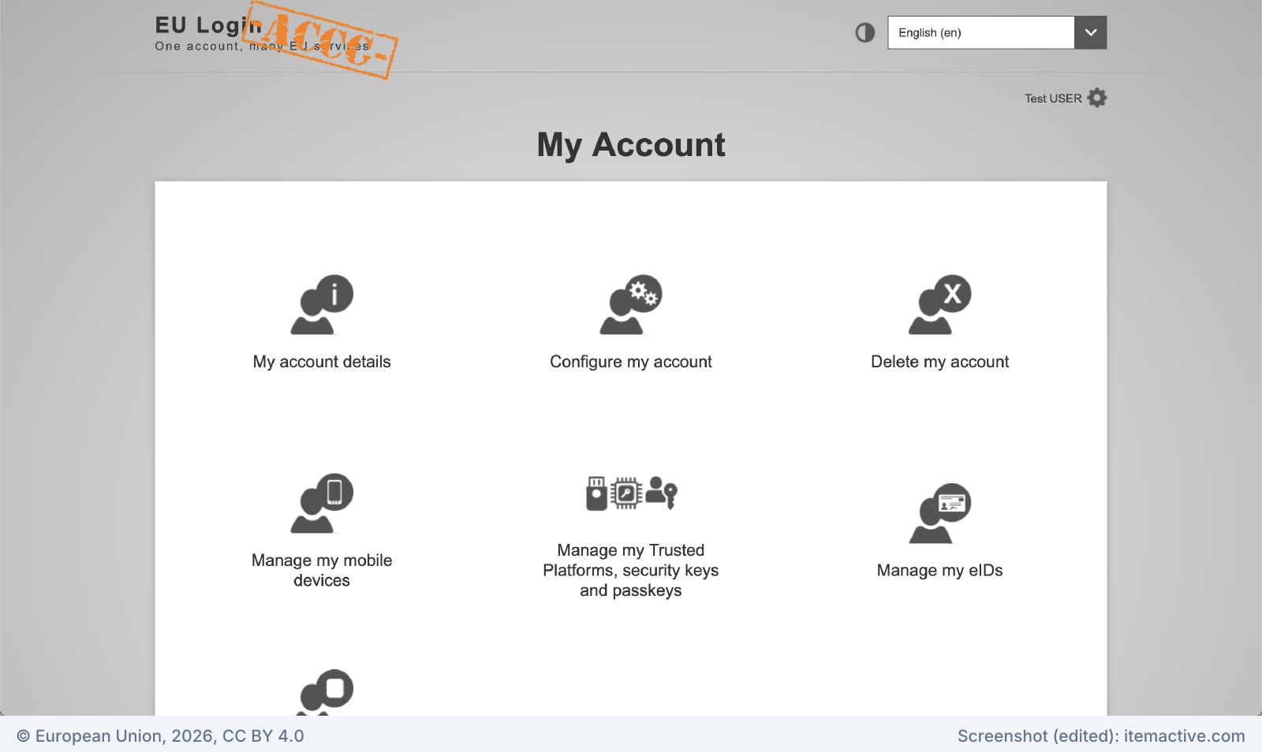Image resolution: width=1262 pixels, height=752 pixels.
Task: Click the Configure my account gears icon
Action: point(631,305)
